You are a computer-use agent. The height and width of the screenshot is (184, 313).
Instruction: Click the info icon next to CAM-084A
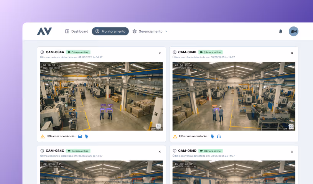click(42, 52)
